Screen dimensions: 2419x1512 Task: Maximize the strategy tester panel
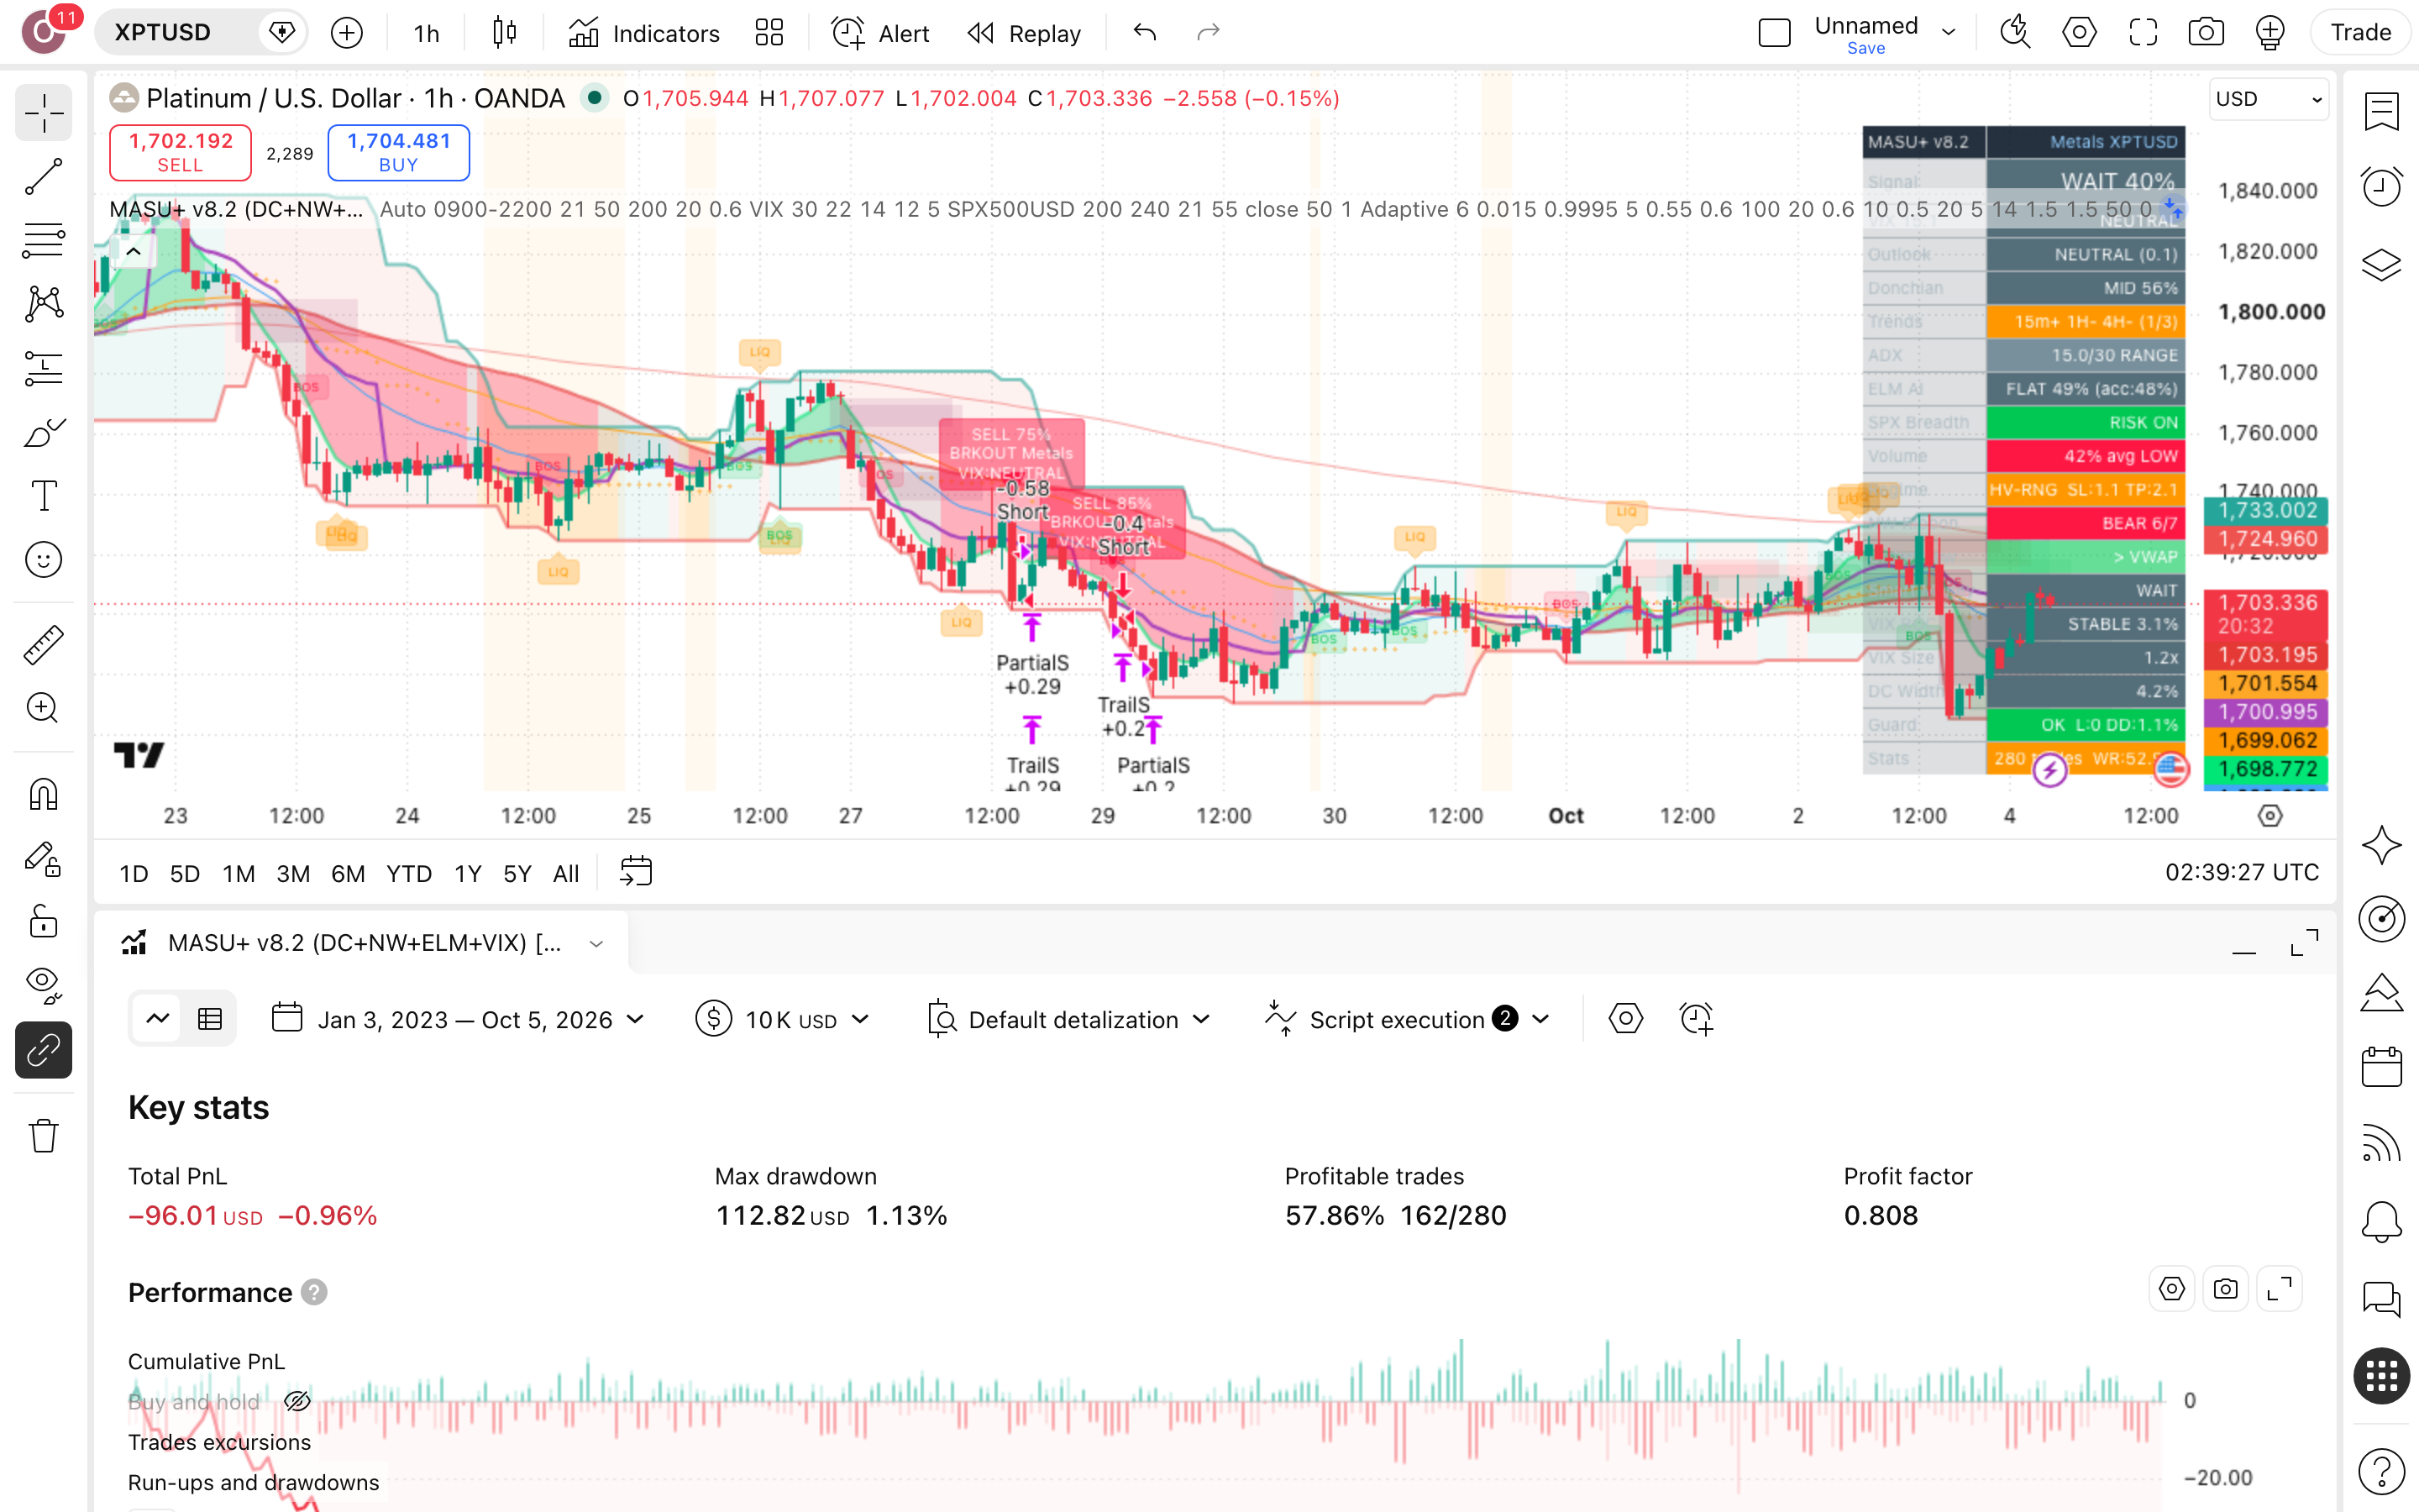[x=2304, y=942]
